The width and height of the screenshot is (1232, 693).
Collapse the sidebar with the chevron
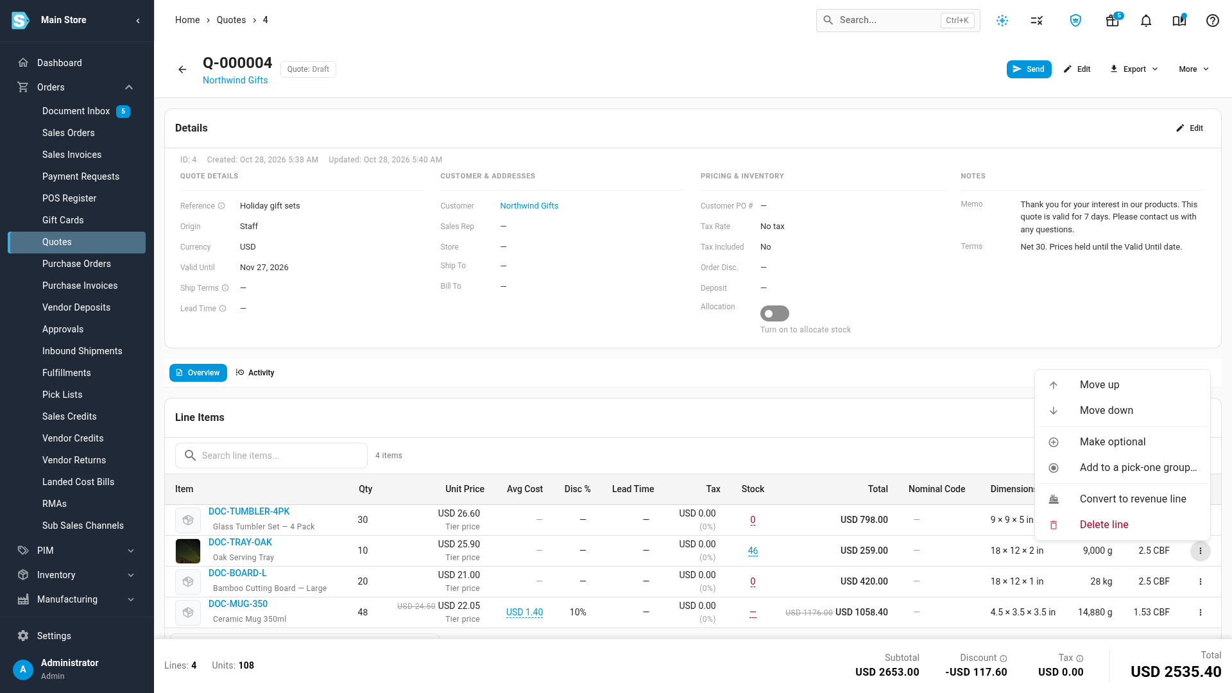point(138,21)
